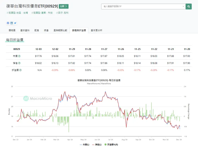The height and width of the screenshot is (150, 198).
Task: Switch to the 配息 tab
Action: (x=37, y=30)
